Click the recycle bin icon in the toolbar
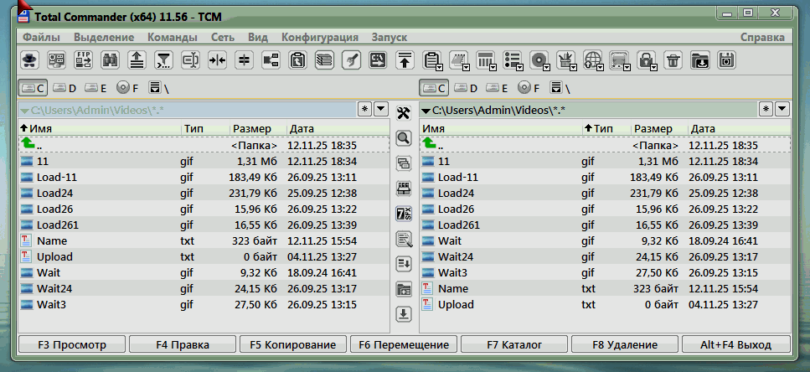The width and height of the screenshot is (810, 372). 672,59
